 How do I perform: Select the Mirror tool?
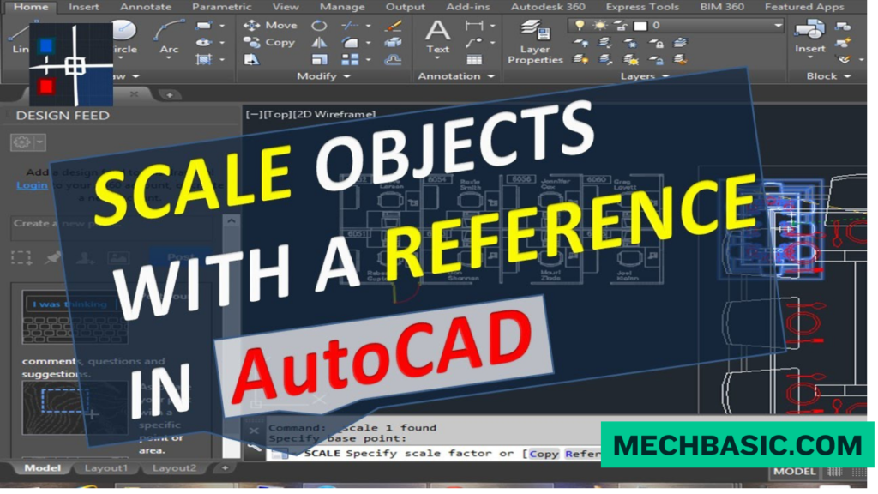pyautogui.click(x=319, y=43)
